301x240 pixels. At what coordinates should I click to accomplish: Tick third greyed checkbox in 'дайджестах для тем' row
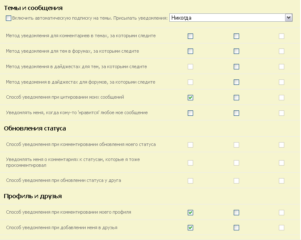[x=281, y=66]
